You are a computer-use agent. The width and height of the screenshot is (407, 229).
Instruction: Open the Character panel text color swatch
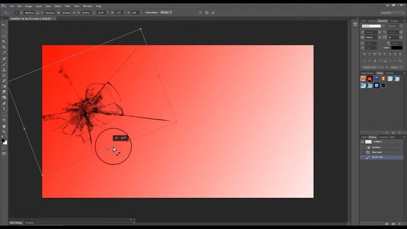click(397, 48)
